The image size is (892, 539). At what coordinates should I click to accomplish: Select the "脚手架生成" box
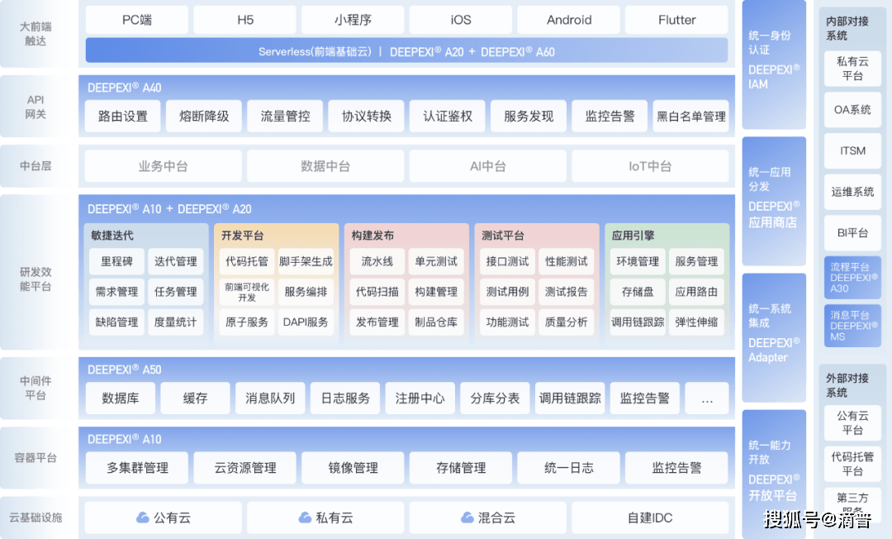point(306,261)
